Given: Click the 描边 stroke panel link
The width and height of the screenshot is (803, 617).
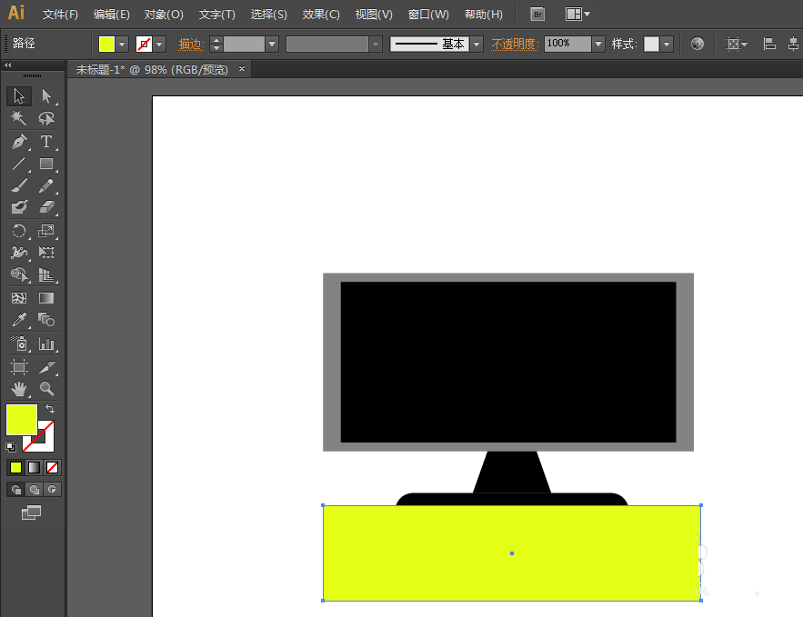Looking at the screenshot, I should coord(191,44).
